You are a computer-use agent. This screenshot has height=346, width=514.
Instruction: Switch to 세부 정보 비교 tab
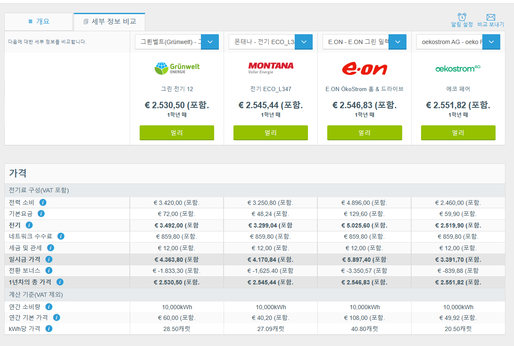(110, 21)
